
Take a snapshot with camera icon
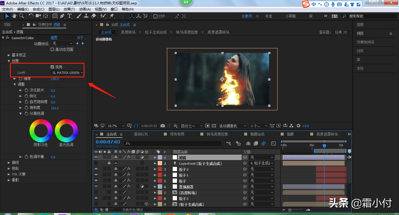163,126
